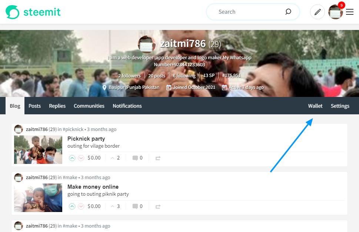Upvote the Make money online post
This screenshot has width=359, height=232.
(x=72, y=206)
